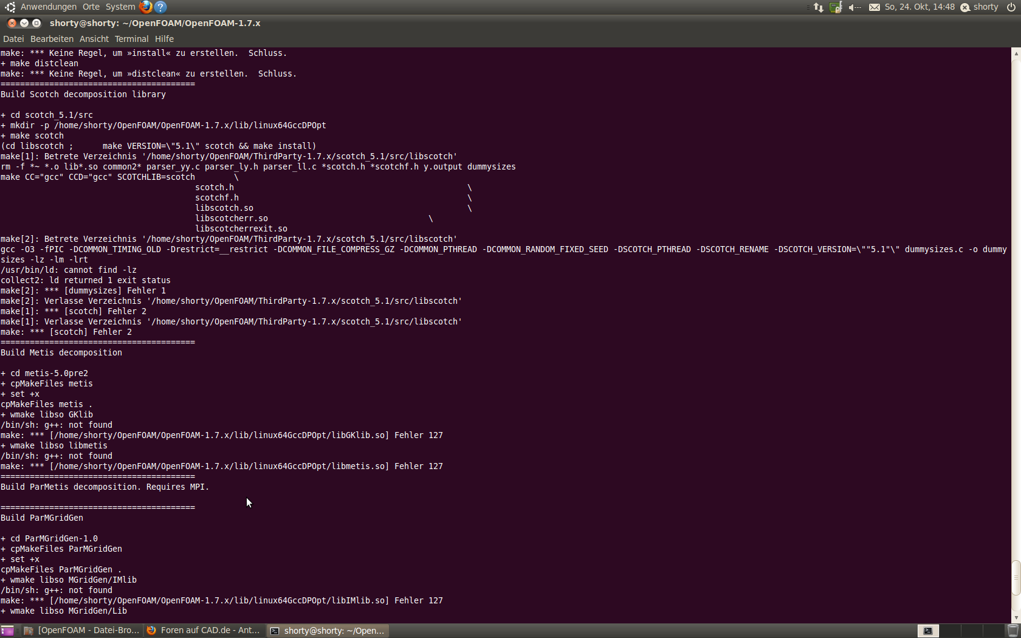Viewport: 1021px width, 638px height.
Task: Open the help question mark launcher
Action: (160, 7)
